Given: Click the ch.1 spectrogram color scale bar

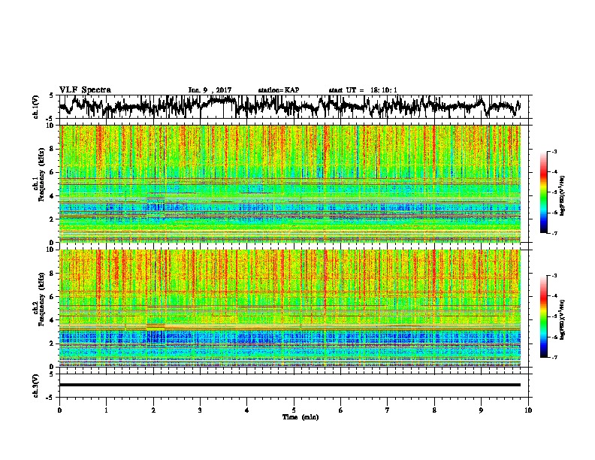Looking at the screenshot, I should click(543, 192).
